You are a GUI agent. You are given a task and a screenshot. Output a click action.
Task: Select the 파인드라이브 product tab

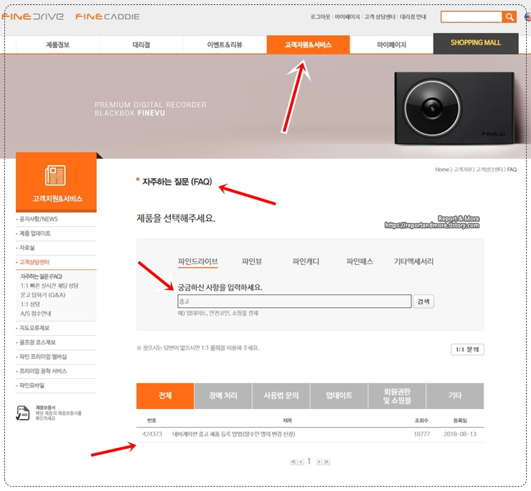pos(198,261)
